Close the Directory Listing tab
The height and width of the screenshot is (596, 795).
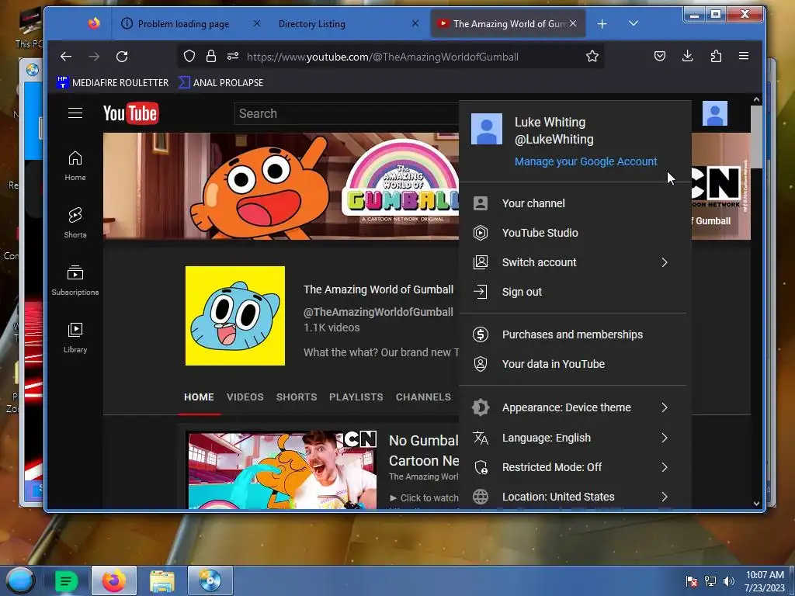coord(415,23)
